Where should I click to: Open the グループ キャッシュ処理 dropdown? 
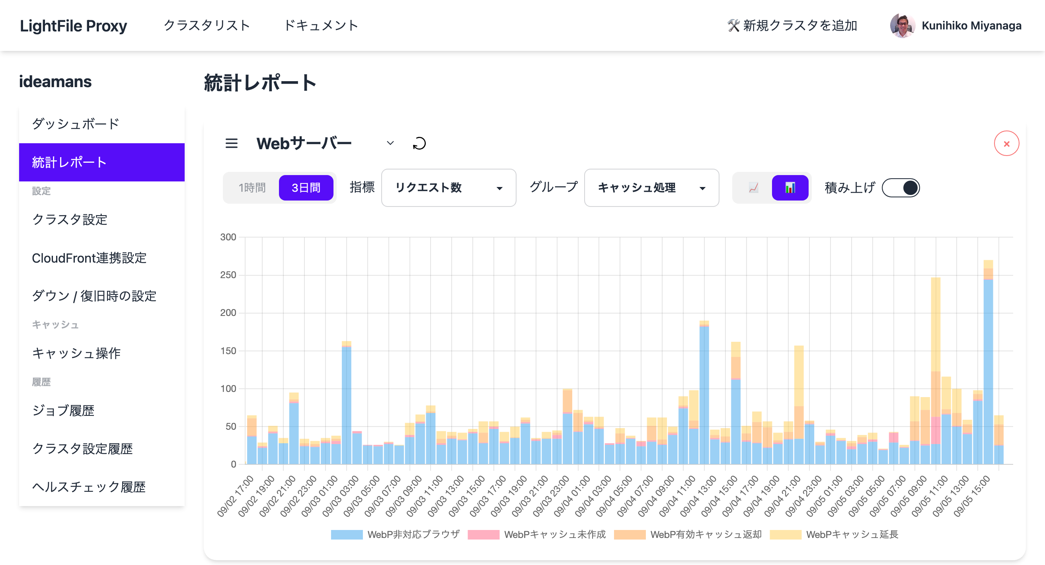[x=651, y=187]
